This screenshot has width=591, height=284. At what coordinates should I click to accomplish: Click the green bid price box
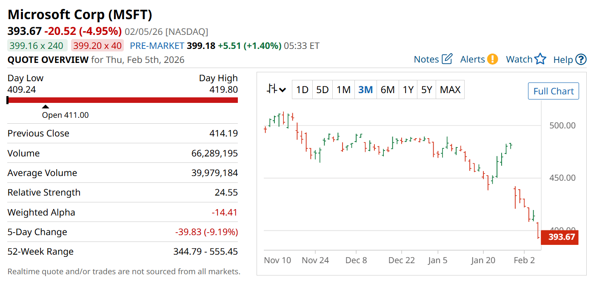click(x=37, y=46)
